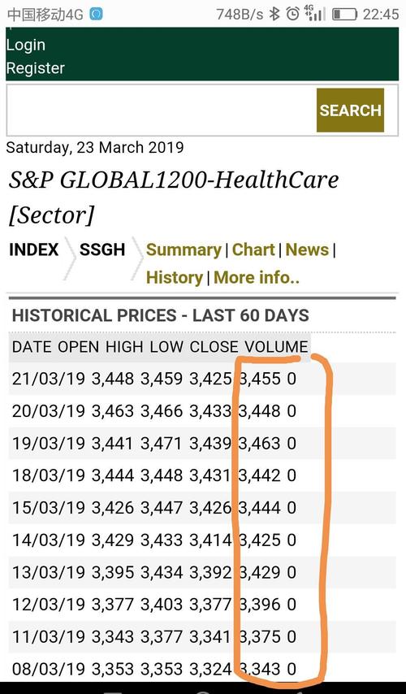The image size is (406, 694).
Task: Tap the alarm clock status icon
Action: tap(292, 14)
